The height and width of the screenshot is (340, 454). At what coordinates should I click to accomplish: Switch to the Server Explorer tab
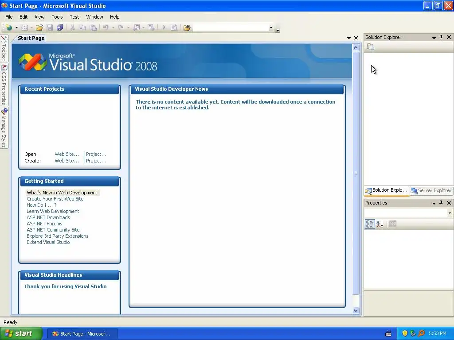coord(431,190)
